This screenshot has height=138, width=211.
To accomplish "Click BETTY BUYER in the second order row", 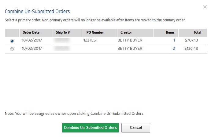I will pos(130,49).
